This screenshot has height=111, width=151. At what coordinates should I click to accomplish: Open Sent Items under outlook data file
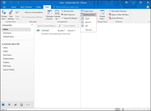coord(7,55)
